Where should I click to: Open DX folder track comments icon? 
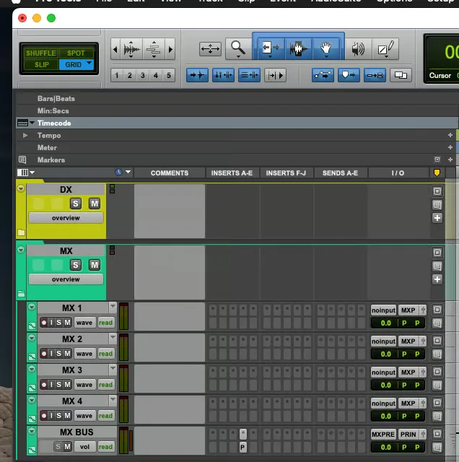click(437, 205)
